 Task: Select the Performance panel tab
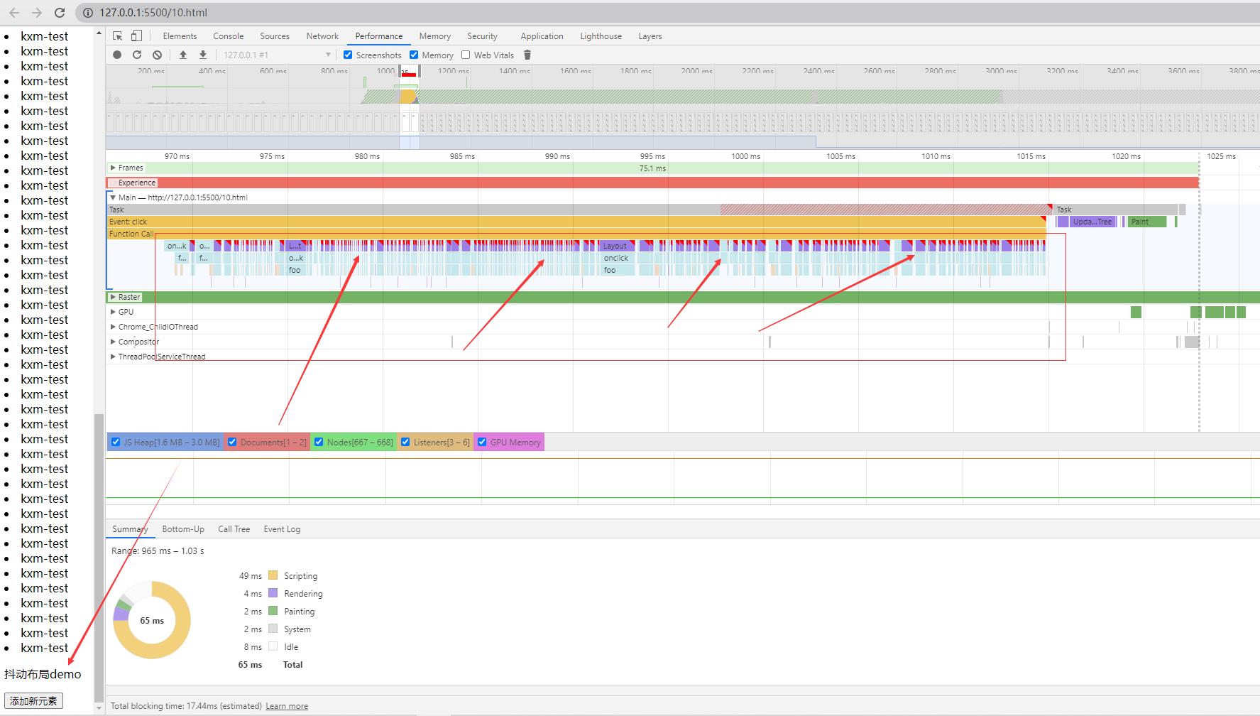(379, 36)
